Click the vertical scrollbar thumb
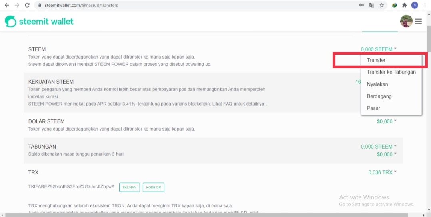431x217 pixels. pyautogui.click(x=429, y=40)
